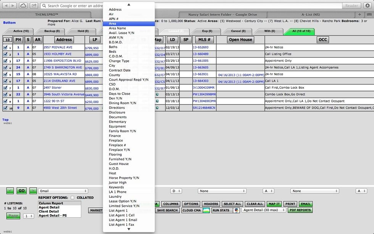Choose Fireplace Y/N in the field list

129,150
